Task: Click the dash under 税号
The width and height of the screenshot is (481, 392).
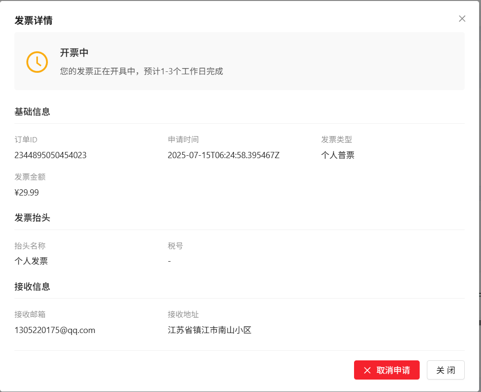Action: [169, 261]
